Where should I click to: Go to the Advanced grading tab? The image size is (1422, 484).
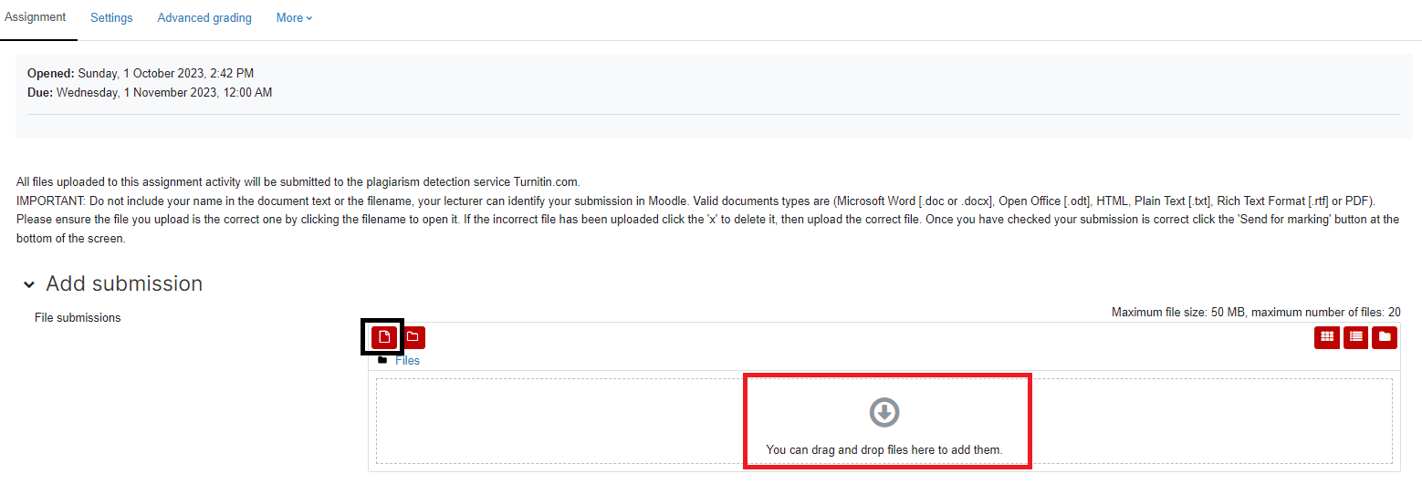[x=204, y=18]
